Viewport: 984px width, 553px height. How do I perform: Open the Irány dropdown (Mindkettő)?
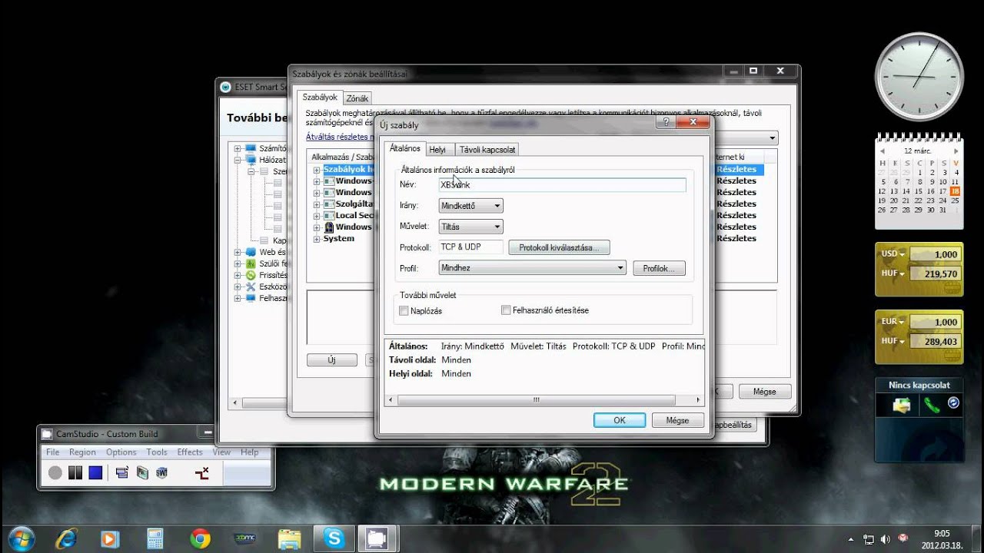[x=470, y=206]
